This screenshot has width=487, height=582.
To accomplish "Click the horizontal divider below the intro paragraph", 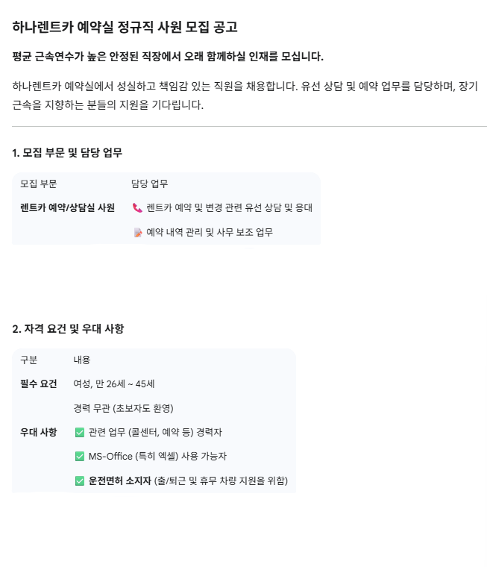I will pyautogui.click(x=249, y=127).
